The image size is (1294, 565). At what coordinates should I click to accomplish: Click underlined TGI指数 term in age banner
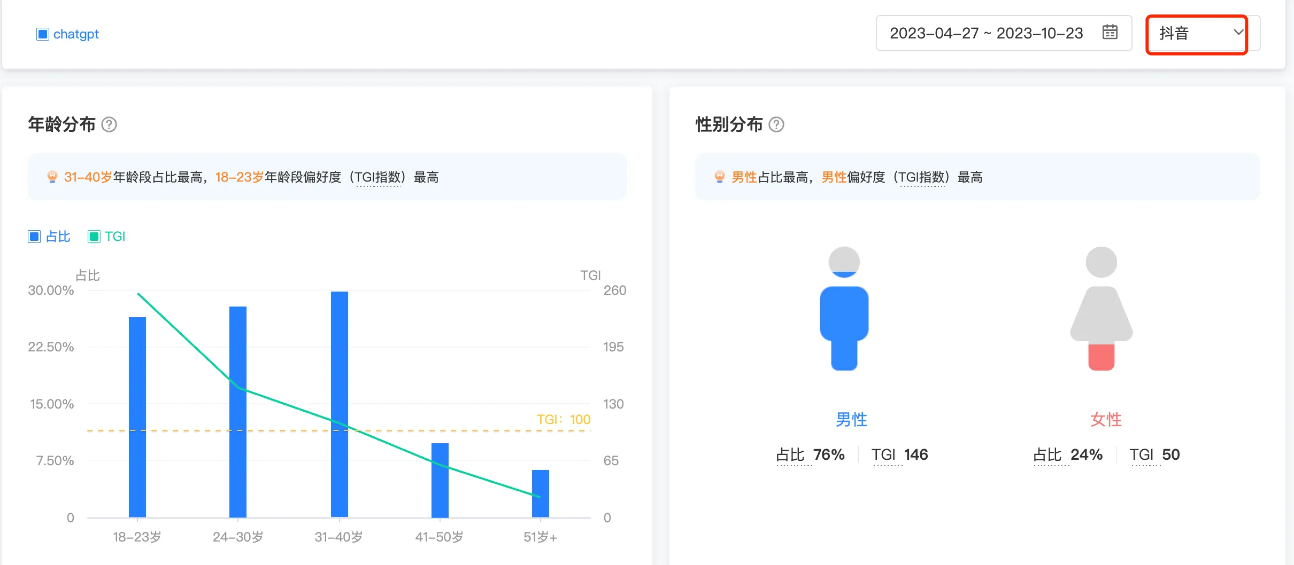[378, 177]
